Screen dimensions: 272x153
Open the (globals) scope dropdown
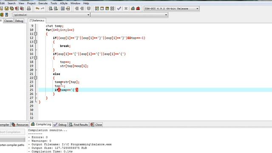click(88, 15)
